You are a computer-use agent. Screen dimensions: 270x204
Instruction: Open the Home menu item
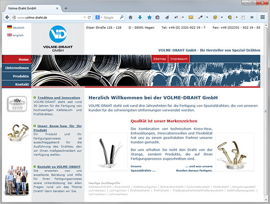pyautogui.click(x=17, y=59)
